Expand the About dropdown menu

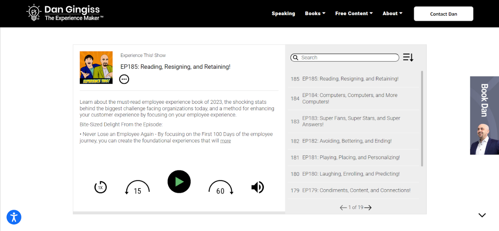point(393,13)
